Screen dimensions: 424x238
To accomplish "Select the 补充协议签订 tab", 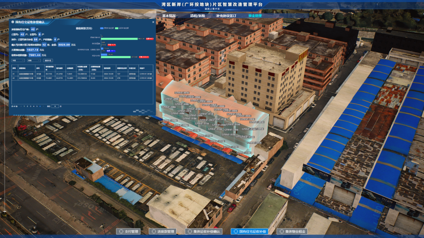I will (x=226, y=16).
